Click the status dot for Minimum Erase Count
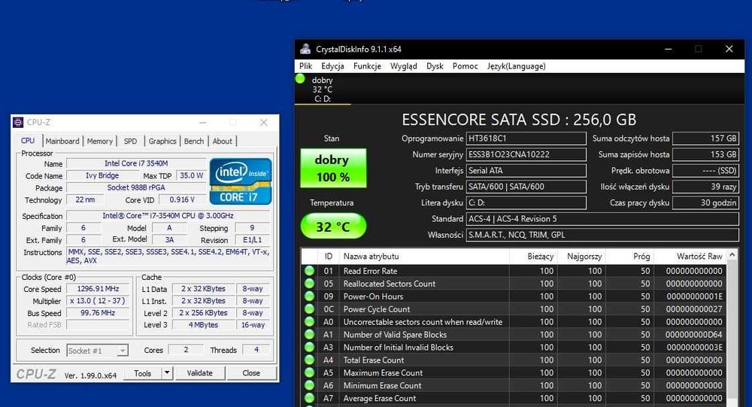 tap(309, 385)
